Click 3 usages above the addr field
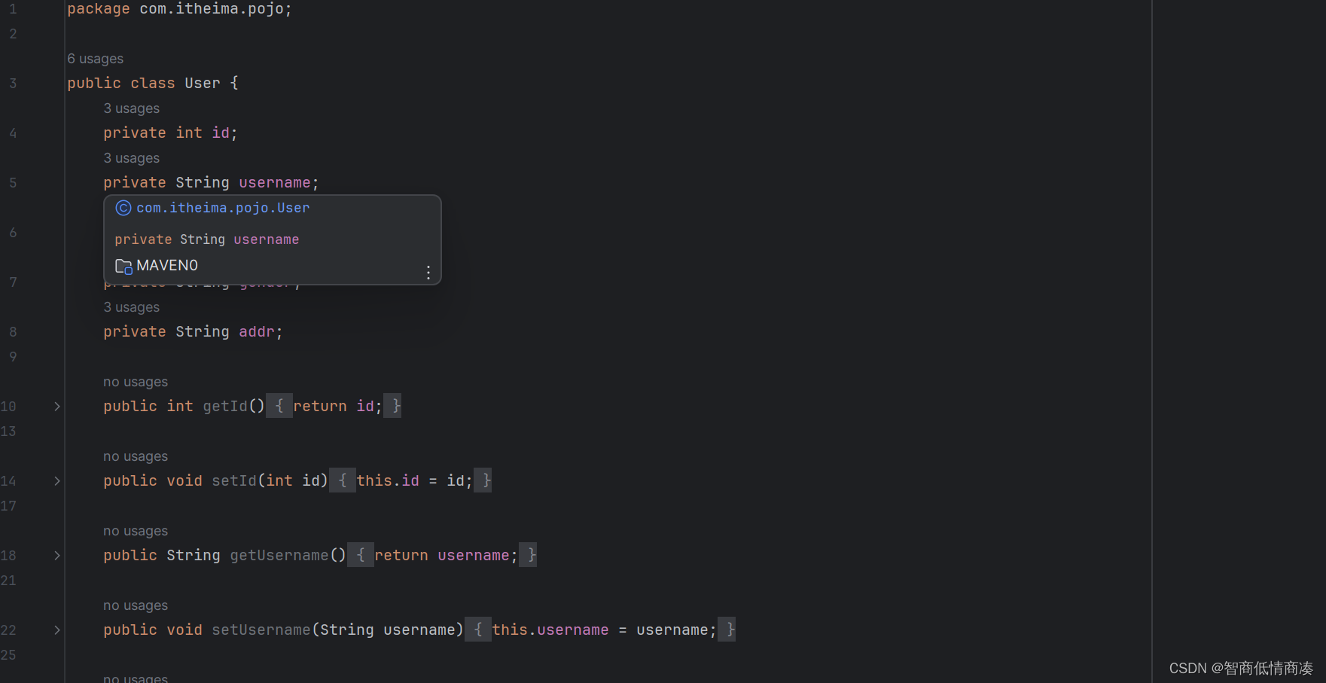This screenshot has height=683, width=1326. click(131, 306)
